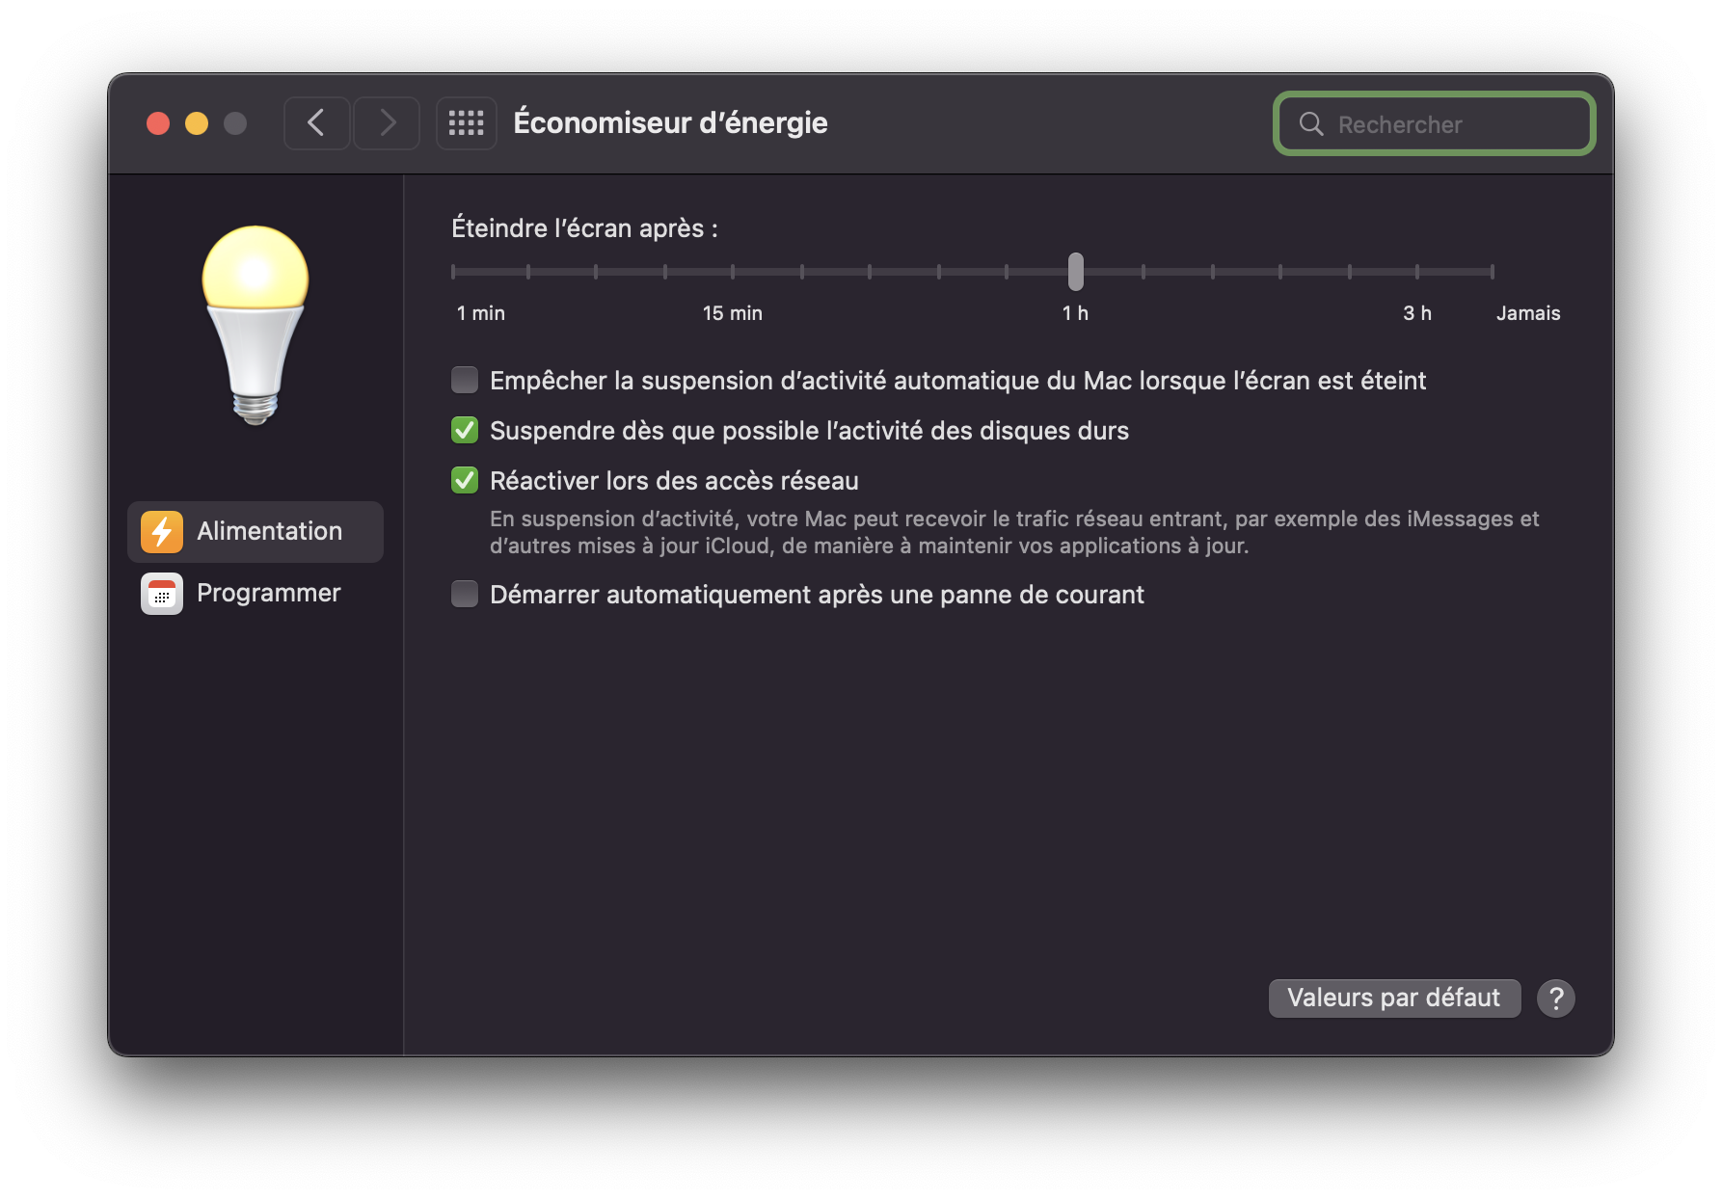The height and width of the screenshot is (1199, 1722).
Task: Click the lightning bolt Alimentation icon
Action: pos(161,531)
